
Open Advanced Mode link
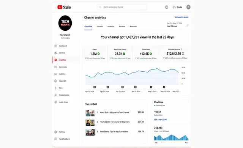pos(181,17)
